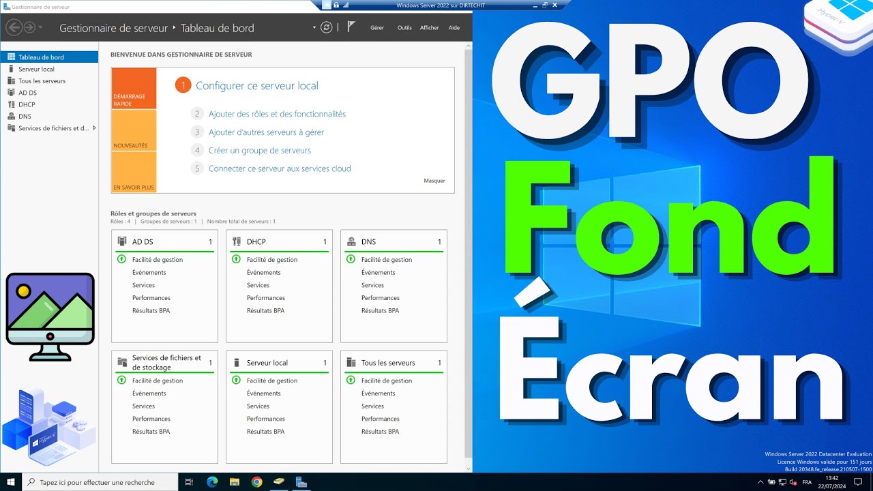This screenshot has width=873, height=491.
Task: Click Services de fichiers tile header icon
Action: [122, 362]
